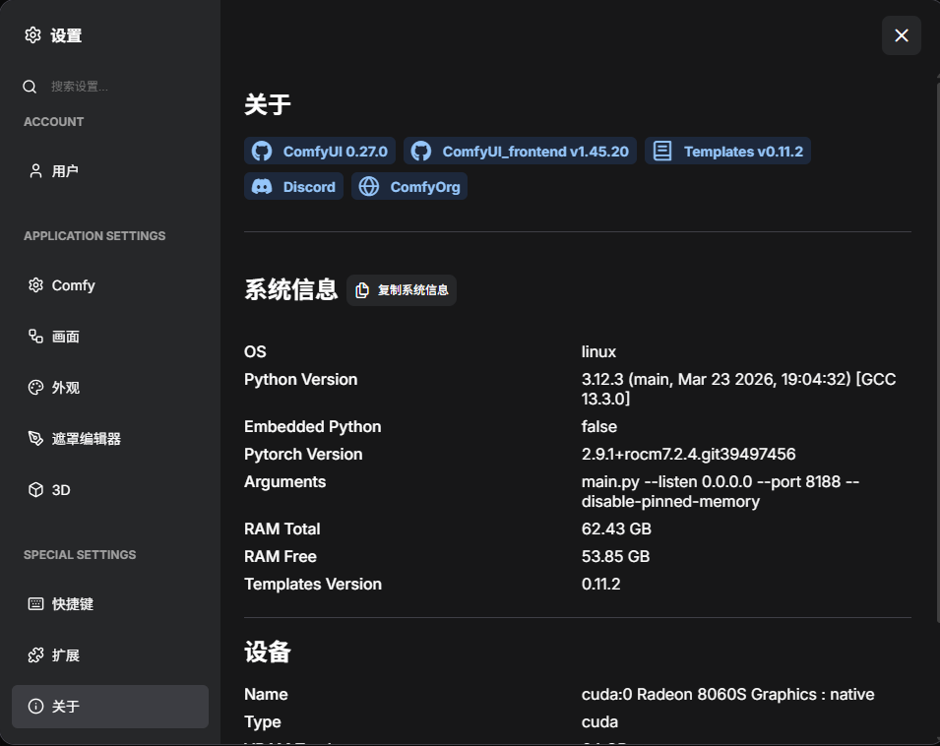
Task: Click the search magnifier icon
Action: (x=30, y=87)
